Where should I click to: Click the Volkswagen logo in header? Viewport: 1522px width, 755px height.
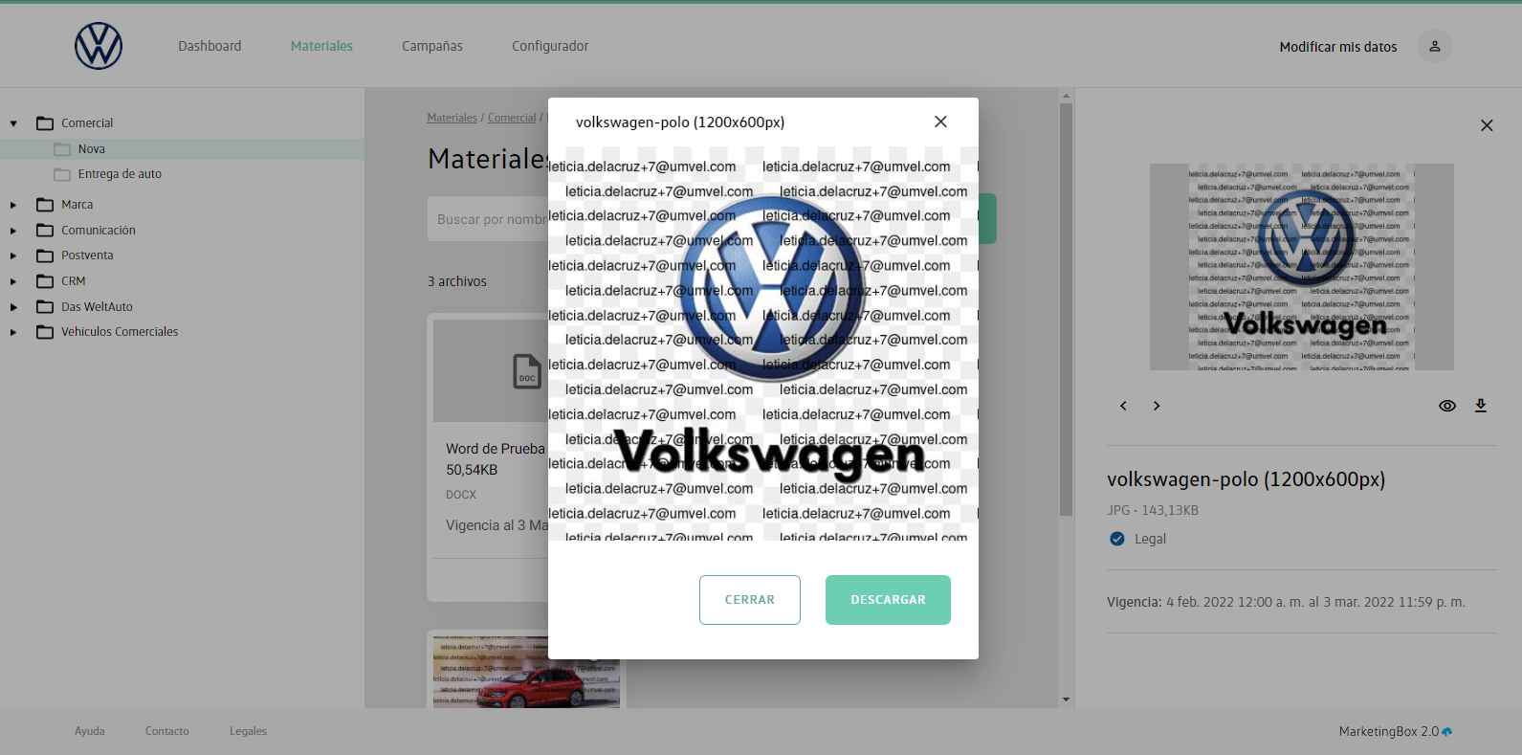[x=99, y=46]
